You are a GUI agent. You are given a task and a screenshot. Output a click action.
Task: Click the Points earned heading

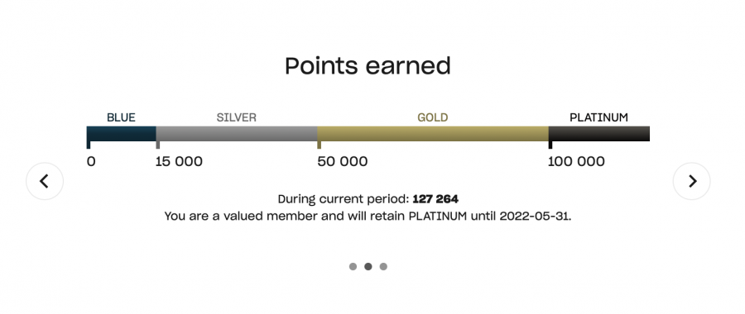[368, 66]
